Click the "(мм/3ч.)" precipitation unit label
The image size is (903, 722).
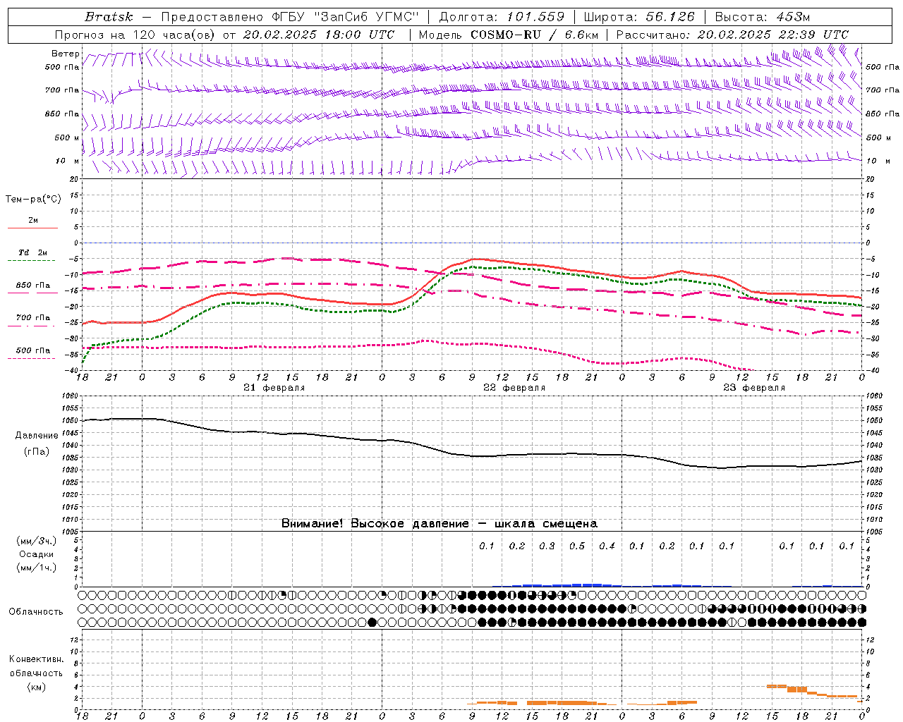[x=37, y=541]
